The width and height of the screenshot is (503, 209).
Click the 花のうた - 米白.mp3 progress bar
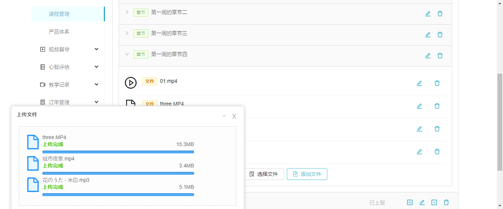tap(118, 194)
